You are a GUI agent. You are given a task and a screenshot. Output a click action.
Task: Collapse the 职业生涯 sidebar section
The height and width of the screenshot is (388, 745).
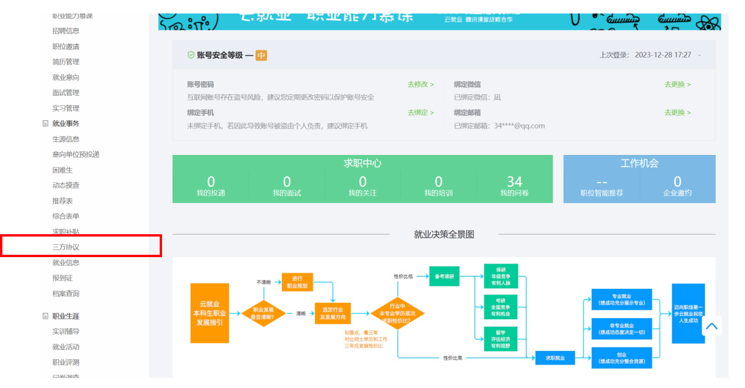[x=66, y=316]
